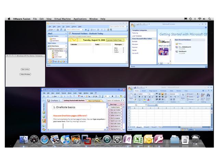Open the Virtual Machine menu
219x164 pixels.
click(x=62, y=19)
